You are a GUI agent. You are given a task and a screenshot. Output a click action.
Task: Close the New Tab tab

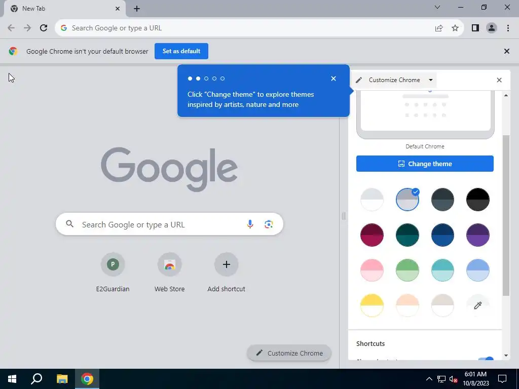pos(118,9)
